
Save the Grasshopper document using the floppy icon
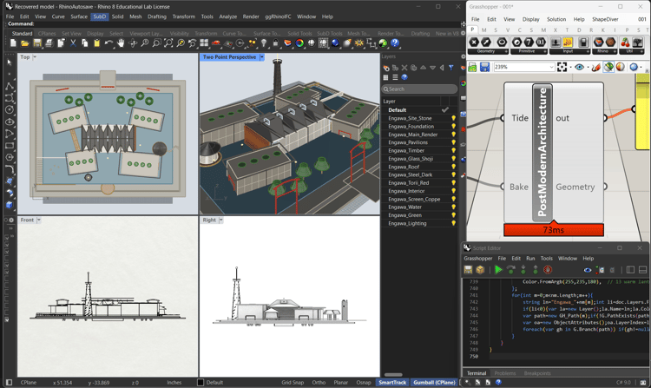coord(484,67)
